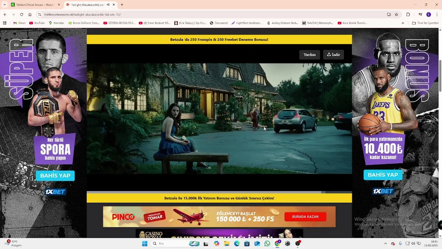The image size is (442, 249).
Task: Click the Yardım button above video
Action: (x=309, y=55)
